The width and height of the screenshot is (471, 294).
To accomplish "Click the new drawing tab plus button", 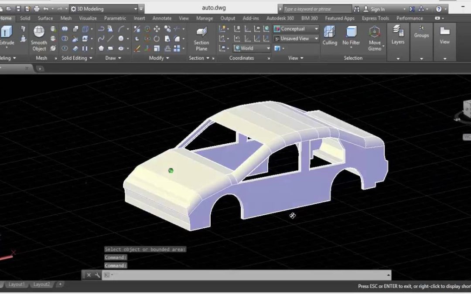I will (40, 69).
